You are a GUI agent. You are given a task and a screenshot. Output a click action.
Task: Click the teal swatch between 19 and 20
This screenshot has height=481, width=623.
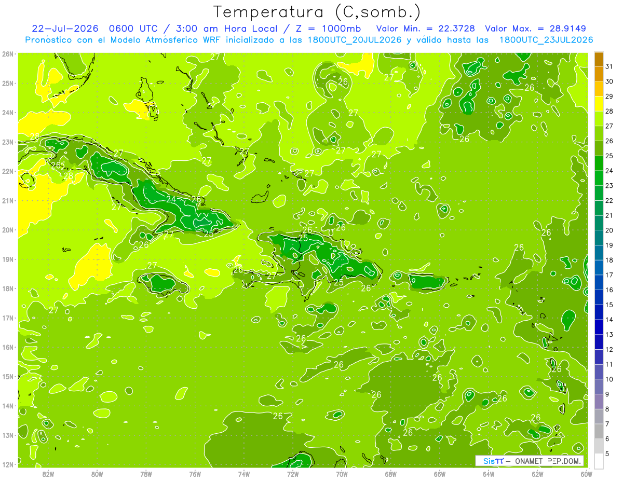(x=599, y=238)
